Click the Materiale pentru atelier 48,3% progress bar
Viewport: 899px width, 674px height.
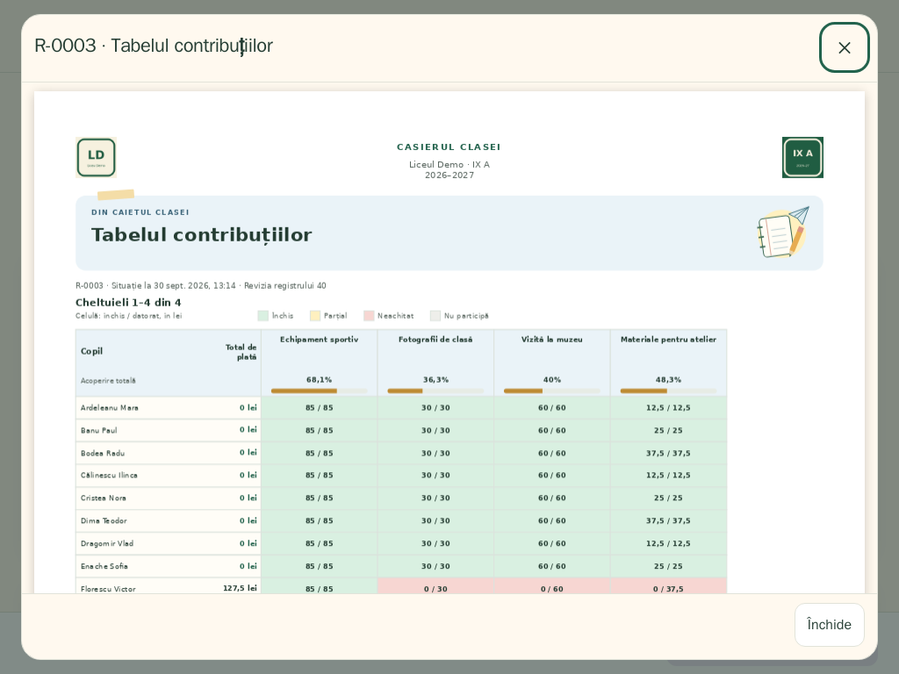(668, 391)
